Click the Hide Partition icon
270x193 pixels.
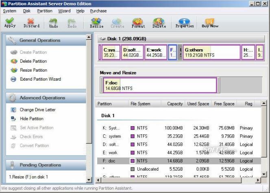pyautogui.click(x=13, y=118)
